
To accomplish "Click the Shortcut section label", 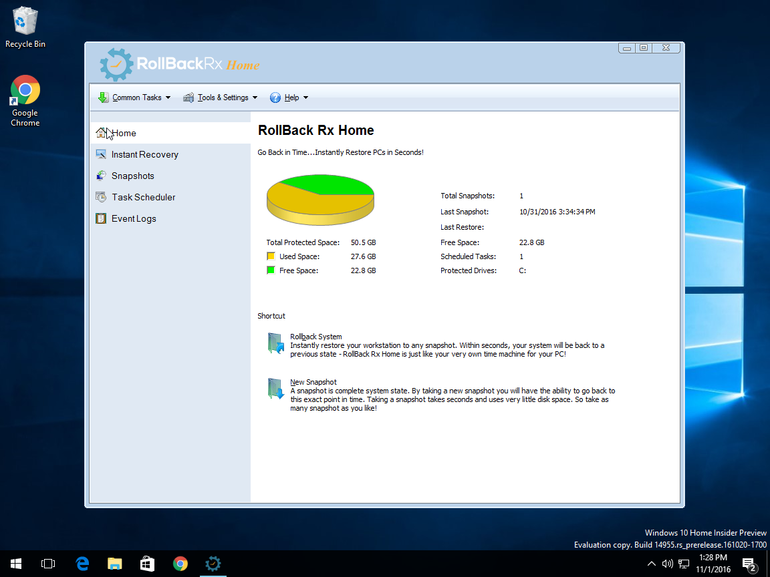I will [271, 316].
